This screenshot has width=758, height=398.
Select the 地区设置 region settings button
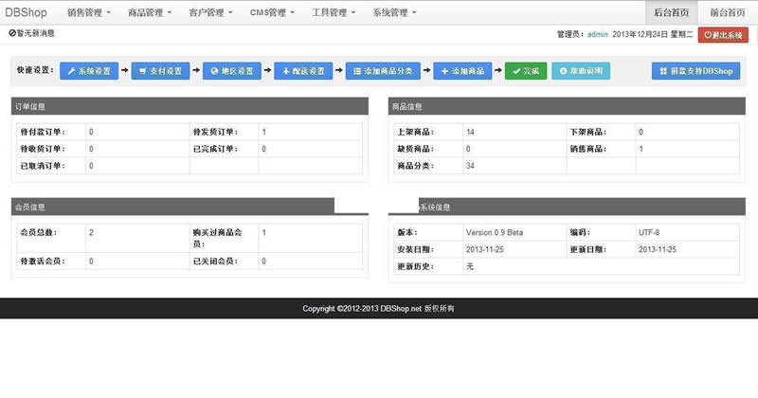(231, 71)
